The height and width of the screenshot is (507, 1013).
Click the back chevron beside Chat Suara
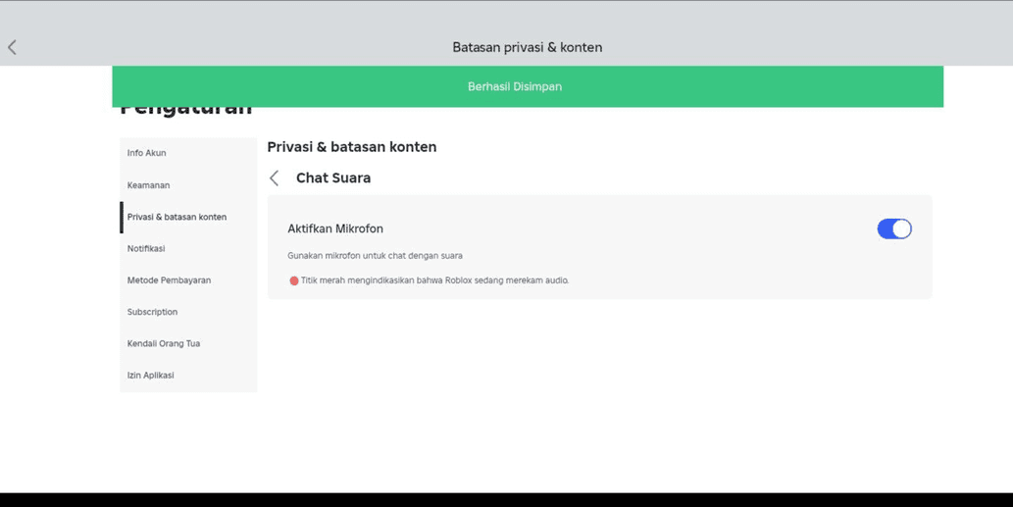(275, 177)
